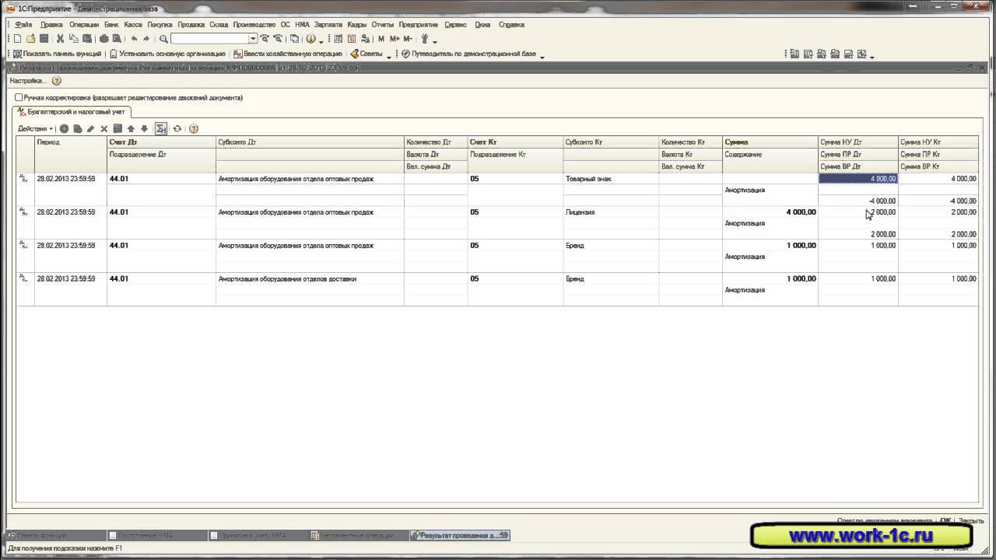
Task: Open Путеводитель по демонстрационной базе
Action: click(x=468, y=54)
